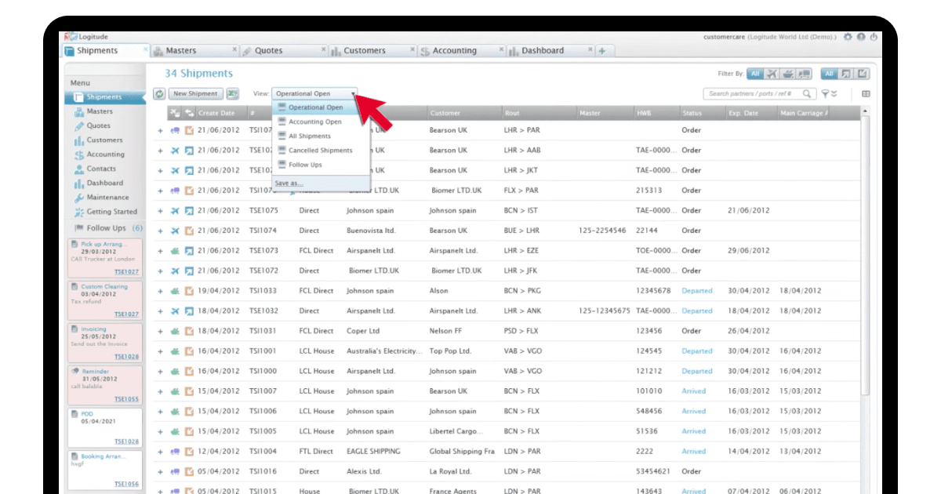Open TSE1028 link in Invoicing card
This screenshot has height=494, width=941.
click(126, 357)
